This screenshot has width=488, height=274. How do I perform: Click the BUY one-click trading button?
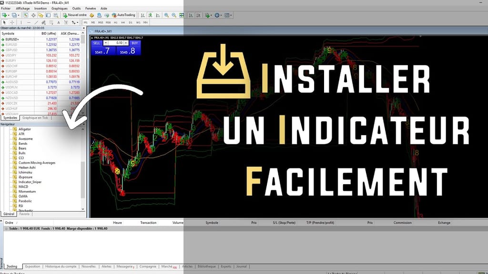pos(134,43)
